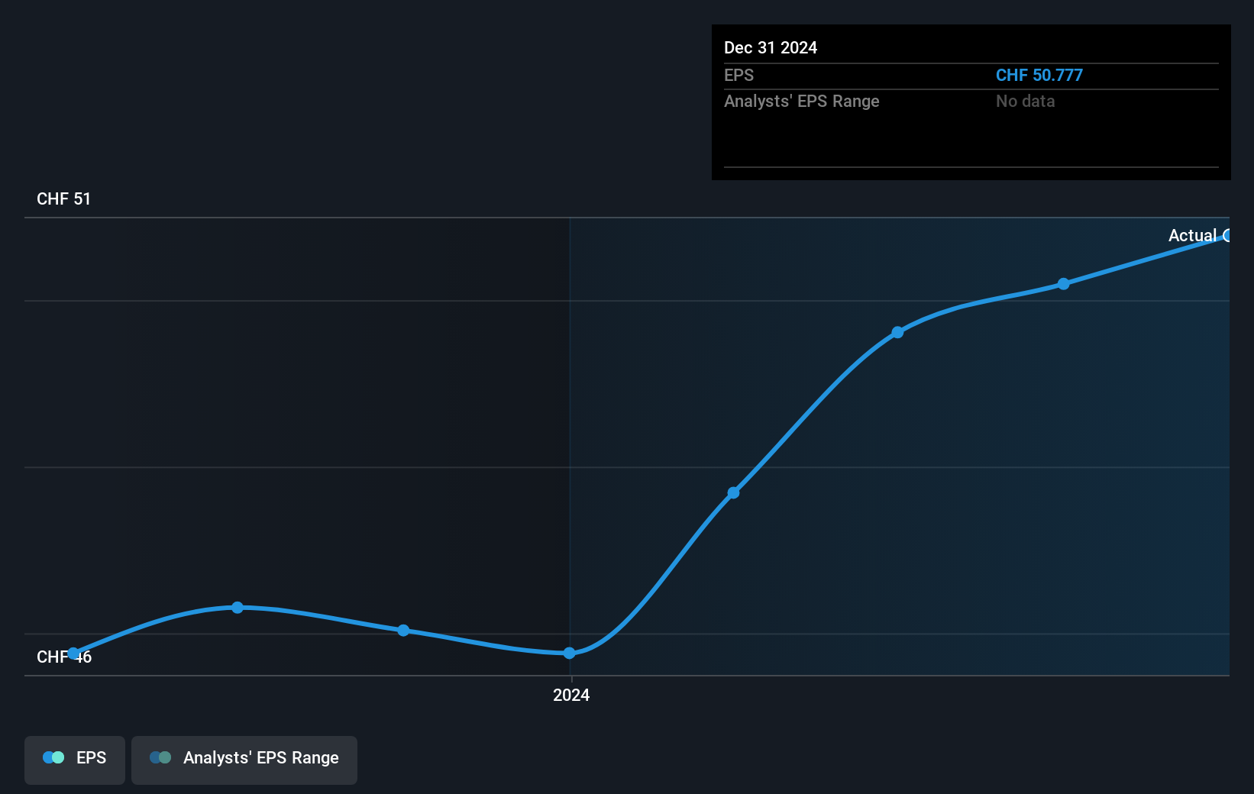Image resolution: width=1254 pixels, height=794 pixels.
Task: Click the EPS legend color dots icon
Action: pos(53,757)
